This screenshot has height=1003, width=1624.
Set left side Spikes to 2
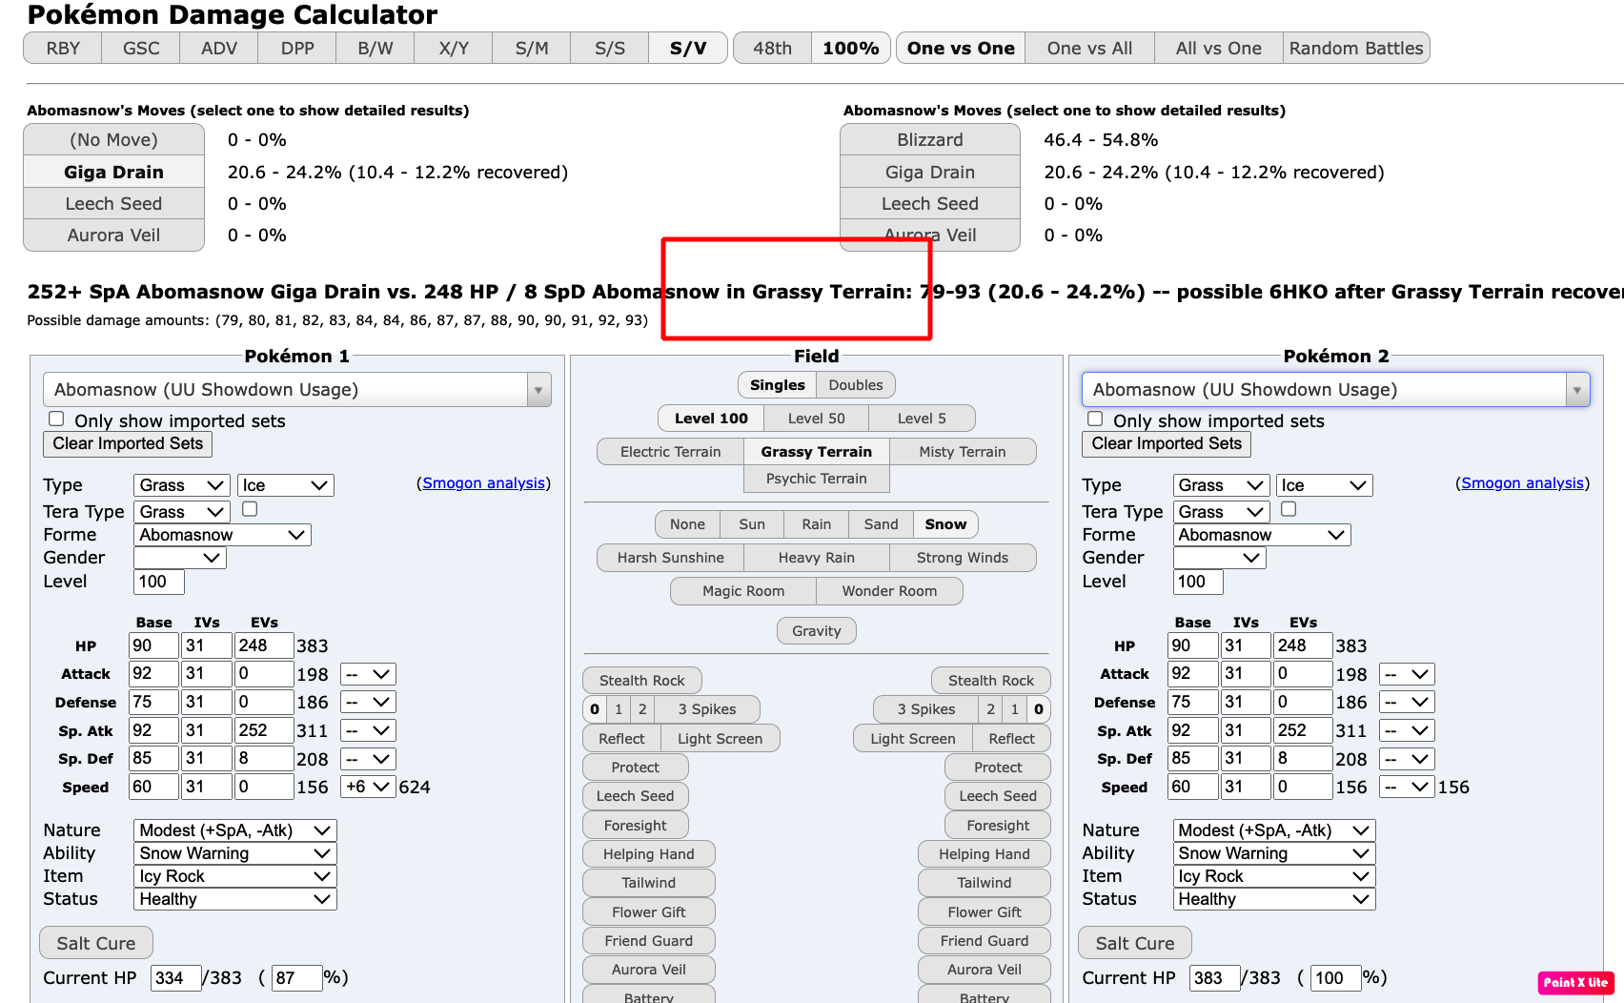point(642,708)
